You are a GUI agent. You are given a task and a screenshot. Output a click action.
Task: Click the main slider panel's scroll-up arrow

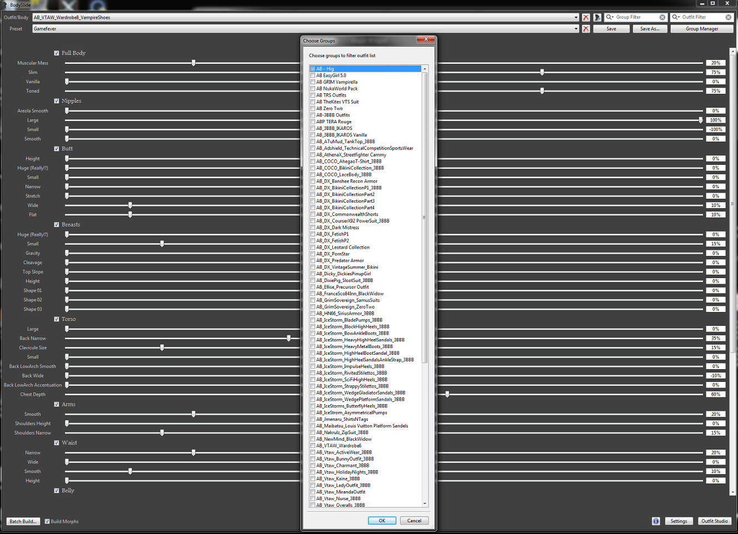coord(733,52)
